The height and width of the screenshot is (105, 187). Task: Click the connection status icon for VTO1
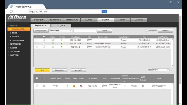point(81,86)
